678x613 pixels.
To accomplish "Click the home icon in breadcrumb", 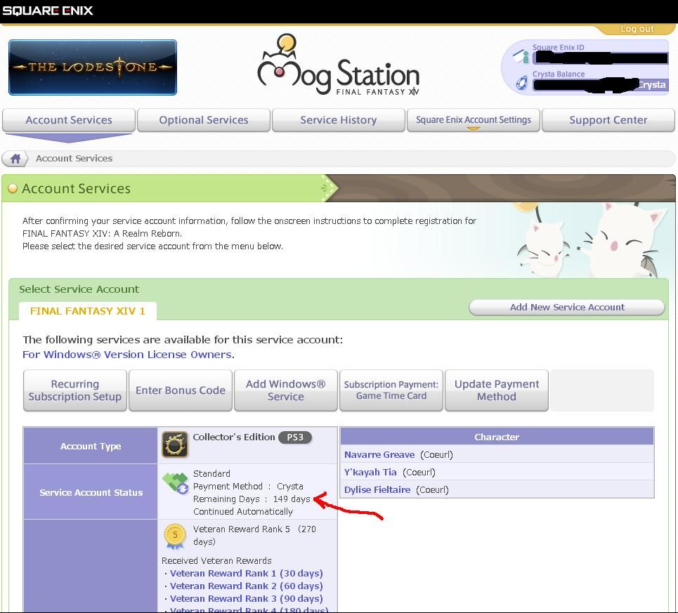I will (15, 159).
